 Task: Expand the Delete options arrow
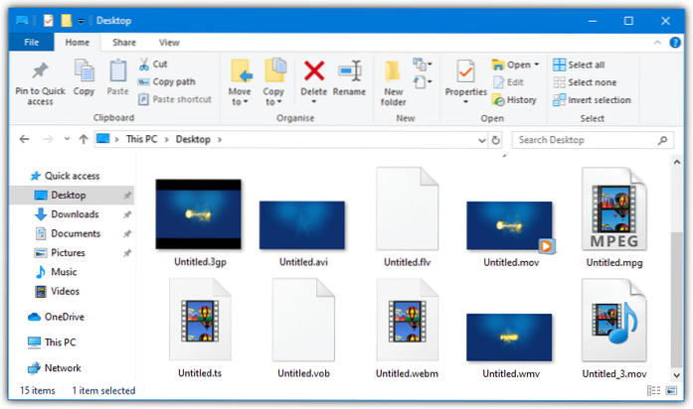click(x=314, y=102)
